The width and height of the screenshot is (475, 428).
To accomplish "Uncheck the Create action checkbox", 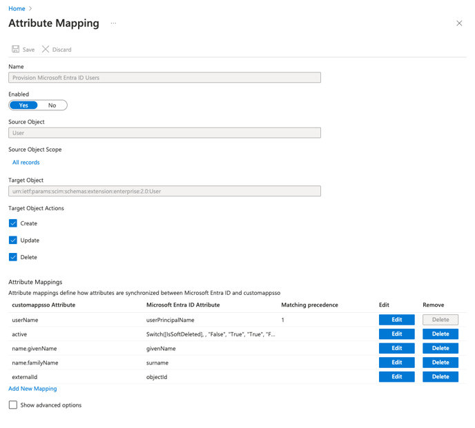I will tap(13, 223).
